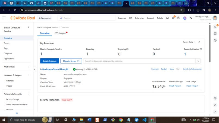
Task: Open the notifications bell
Action: coord(173,18)
